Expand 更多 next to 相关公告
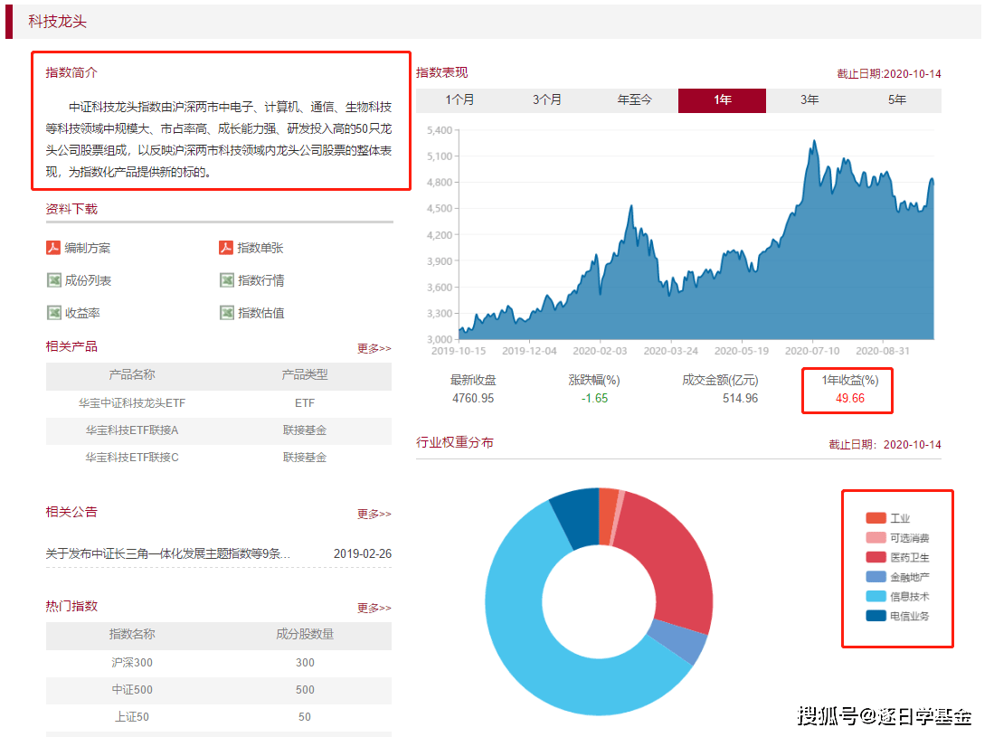Viewport: 994px width, 737px height. coord(374,514)
